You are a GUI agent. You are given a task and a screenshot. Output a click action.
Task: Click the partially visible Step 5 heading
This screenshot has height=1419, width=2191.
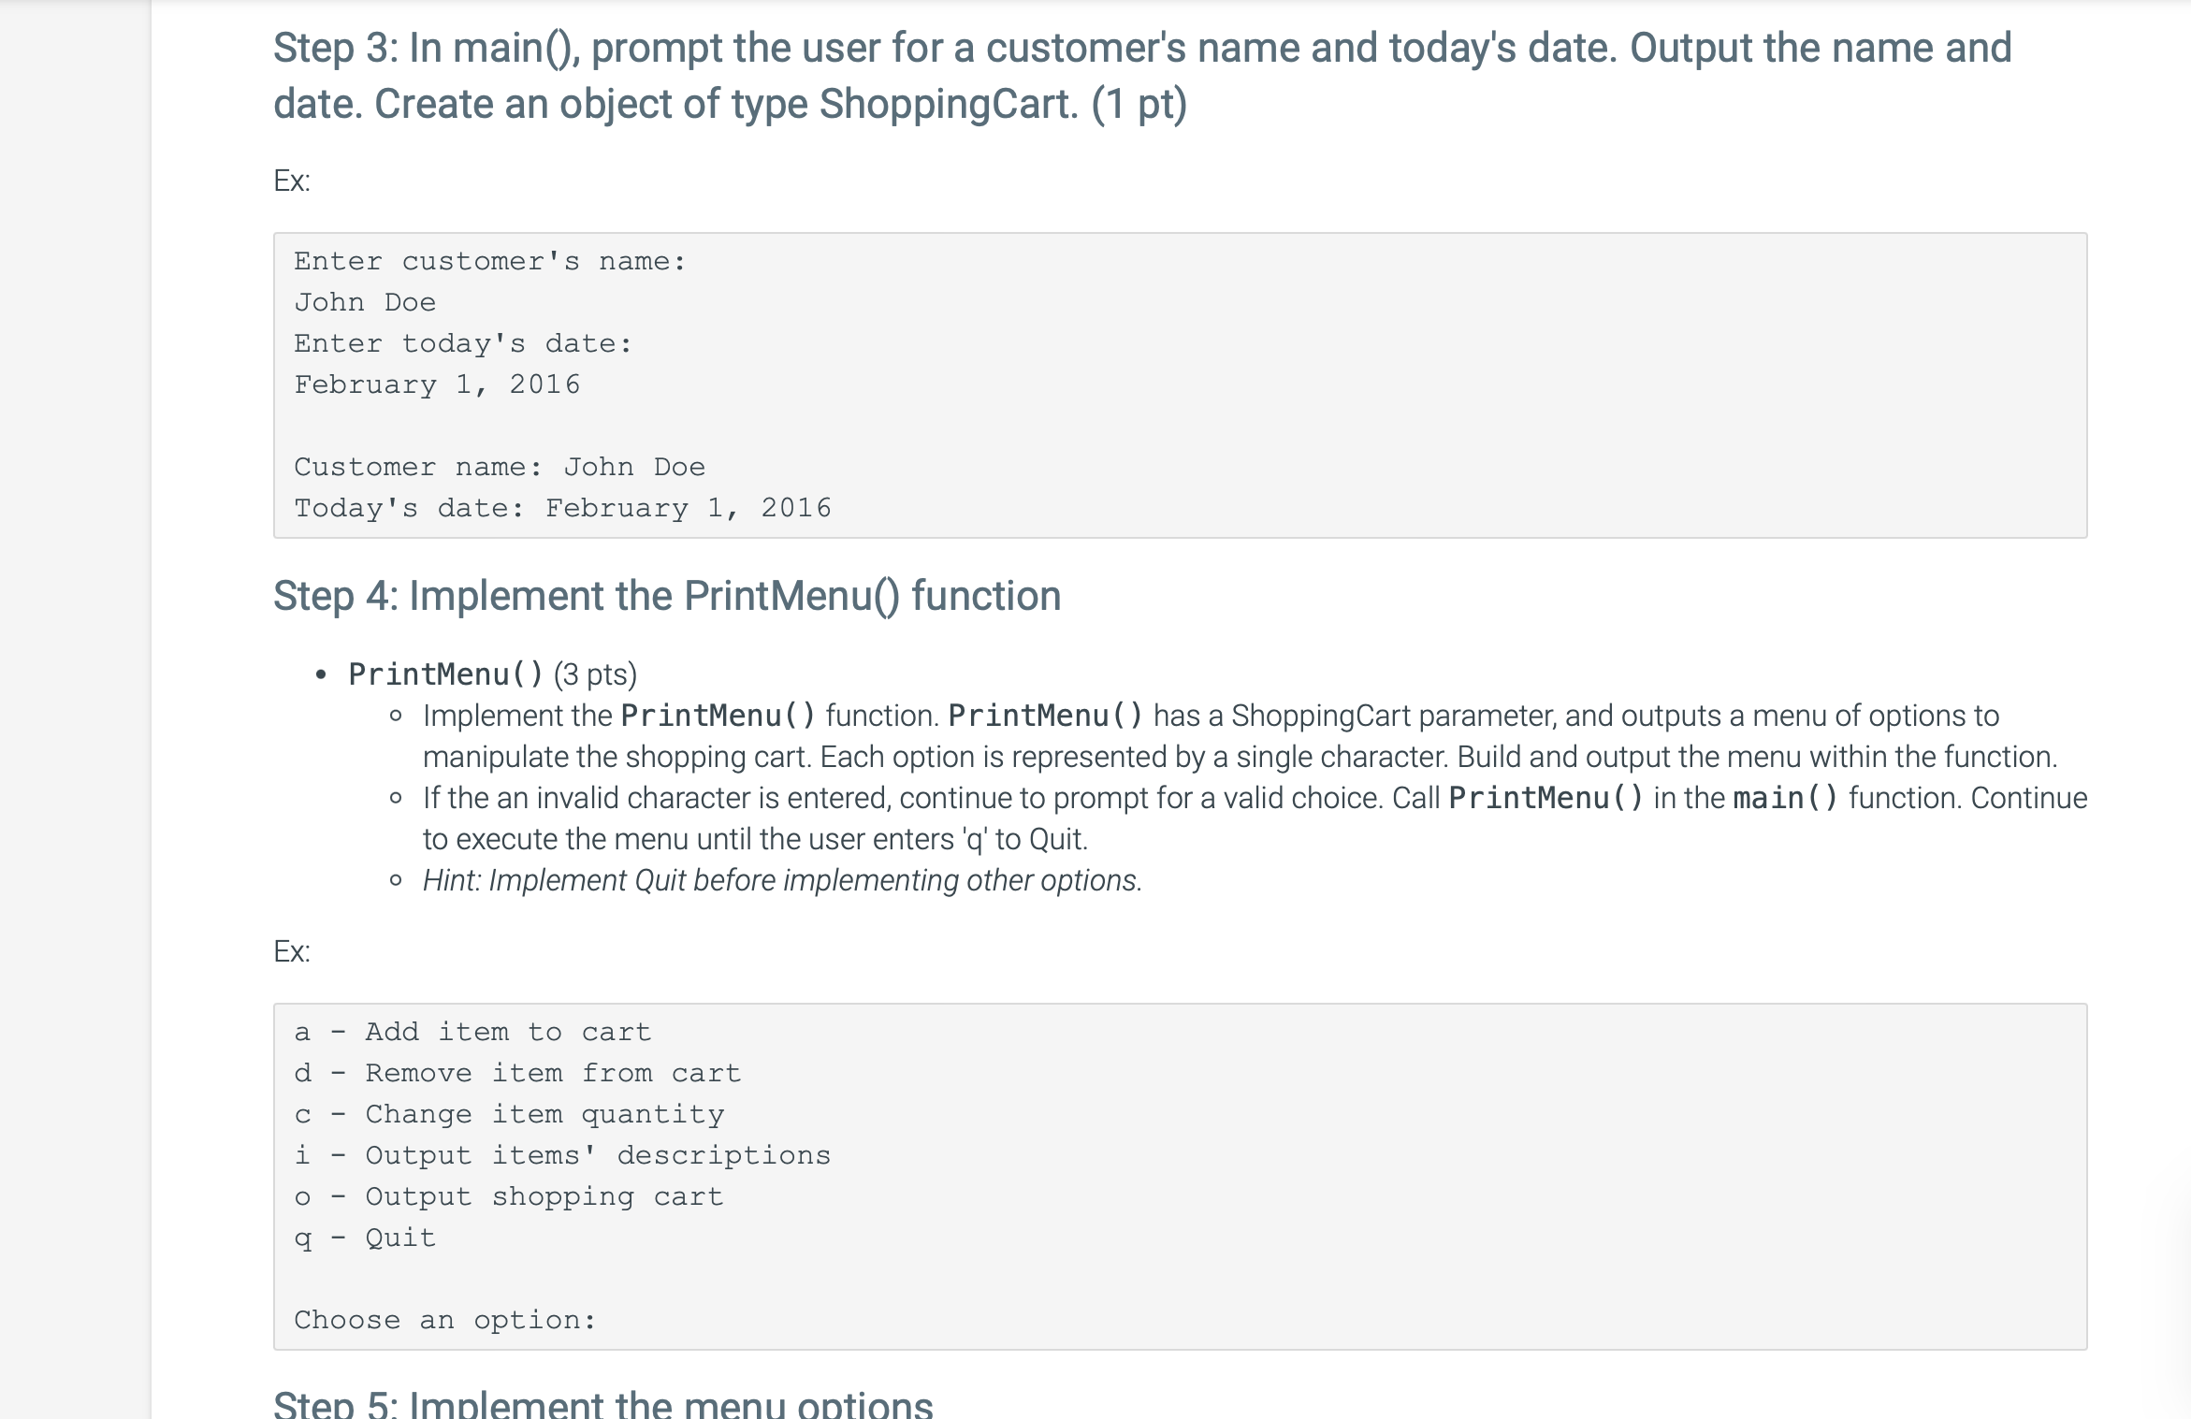[x=603, y=1403]
